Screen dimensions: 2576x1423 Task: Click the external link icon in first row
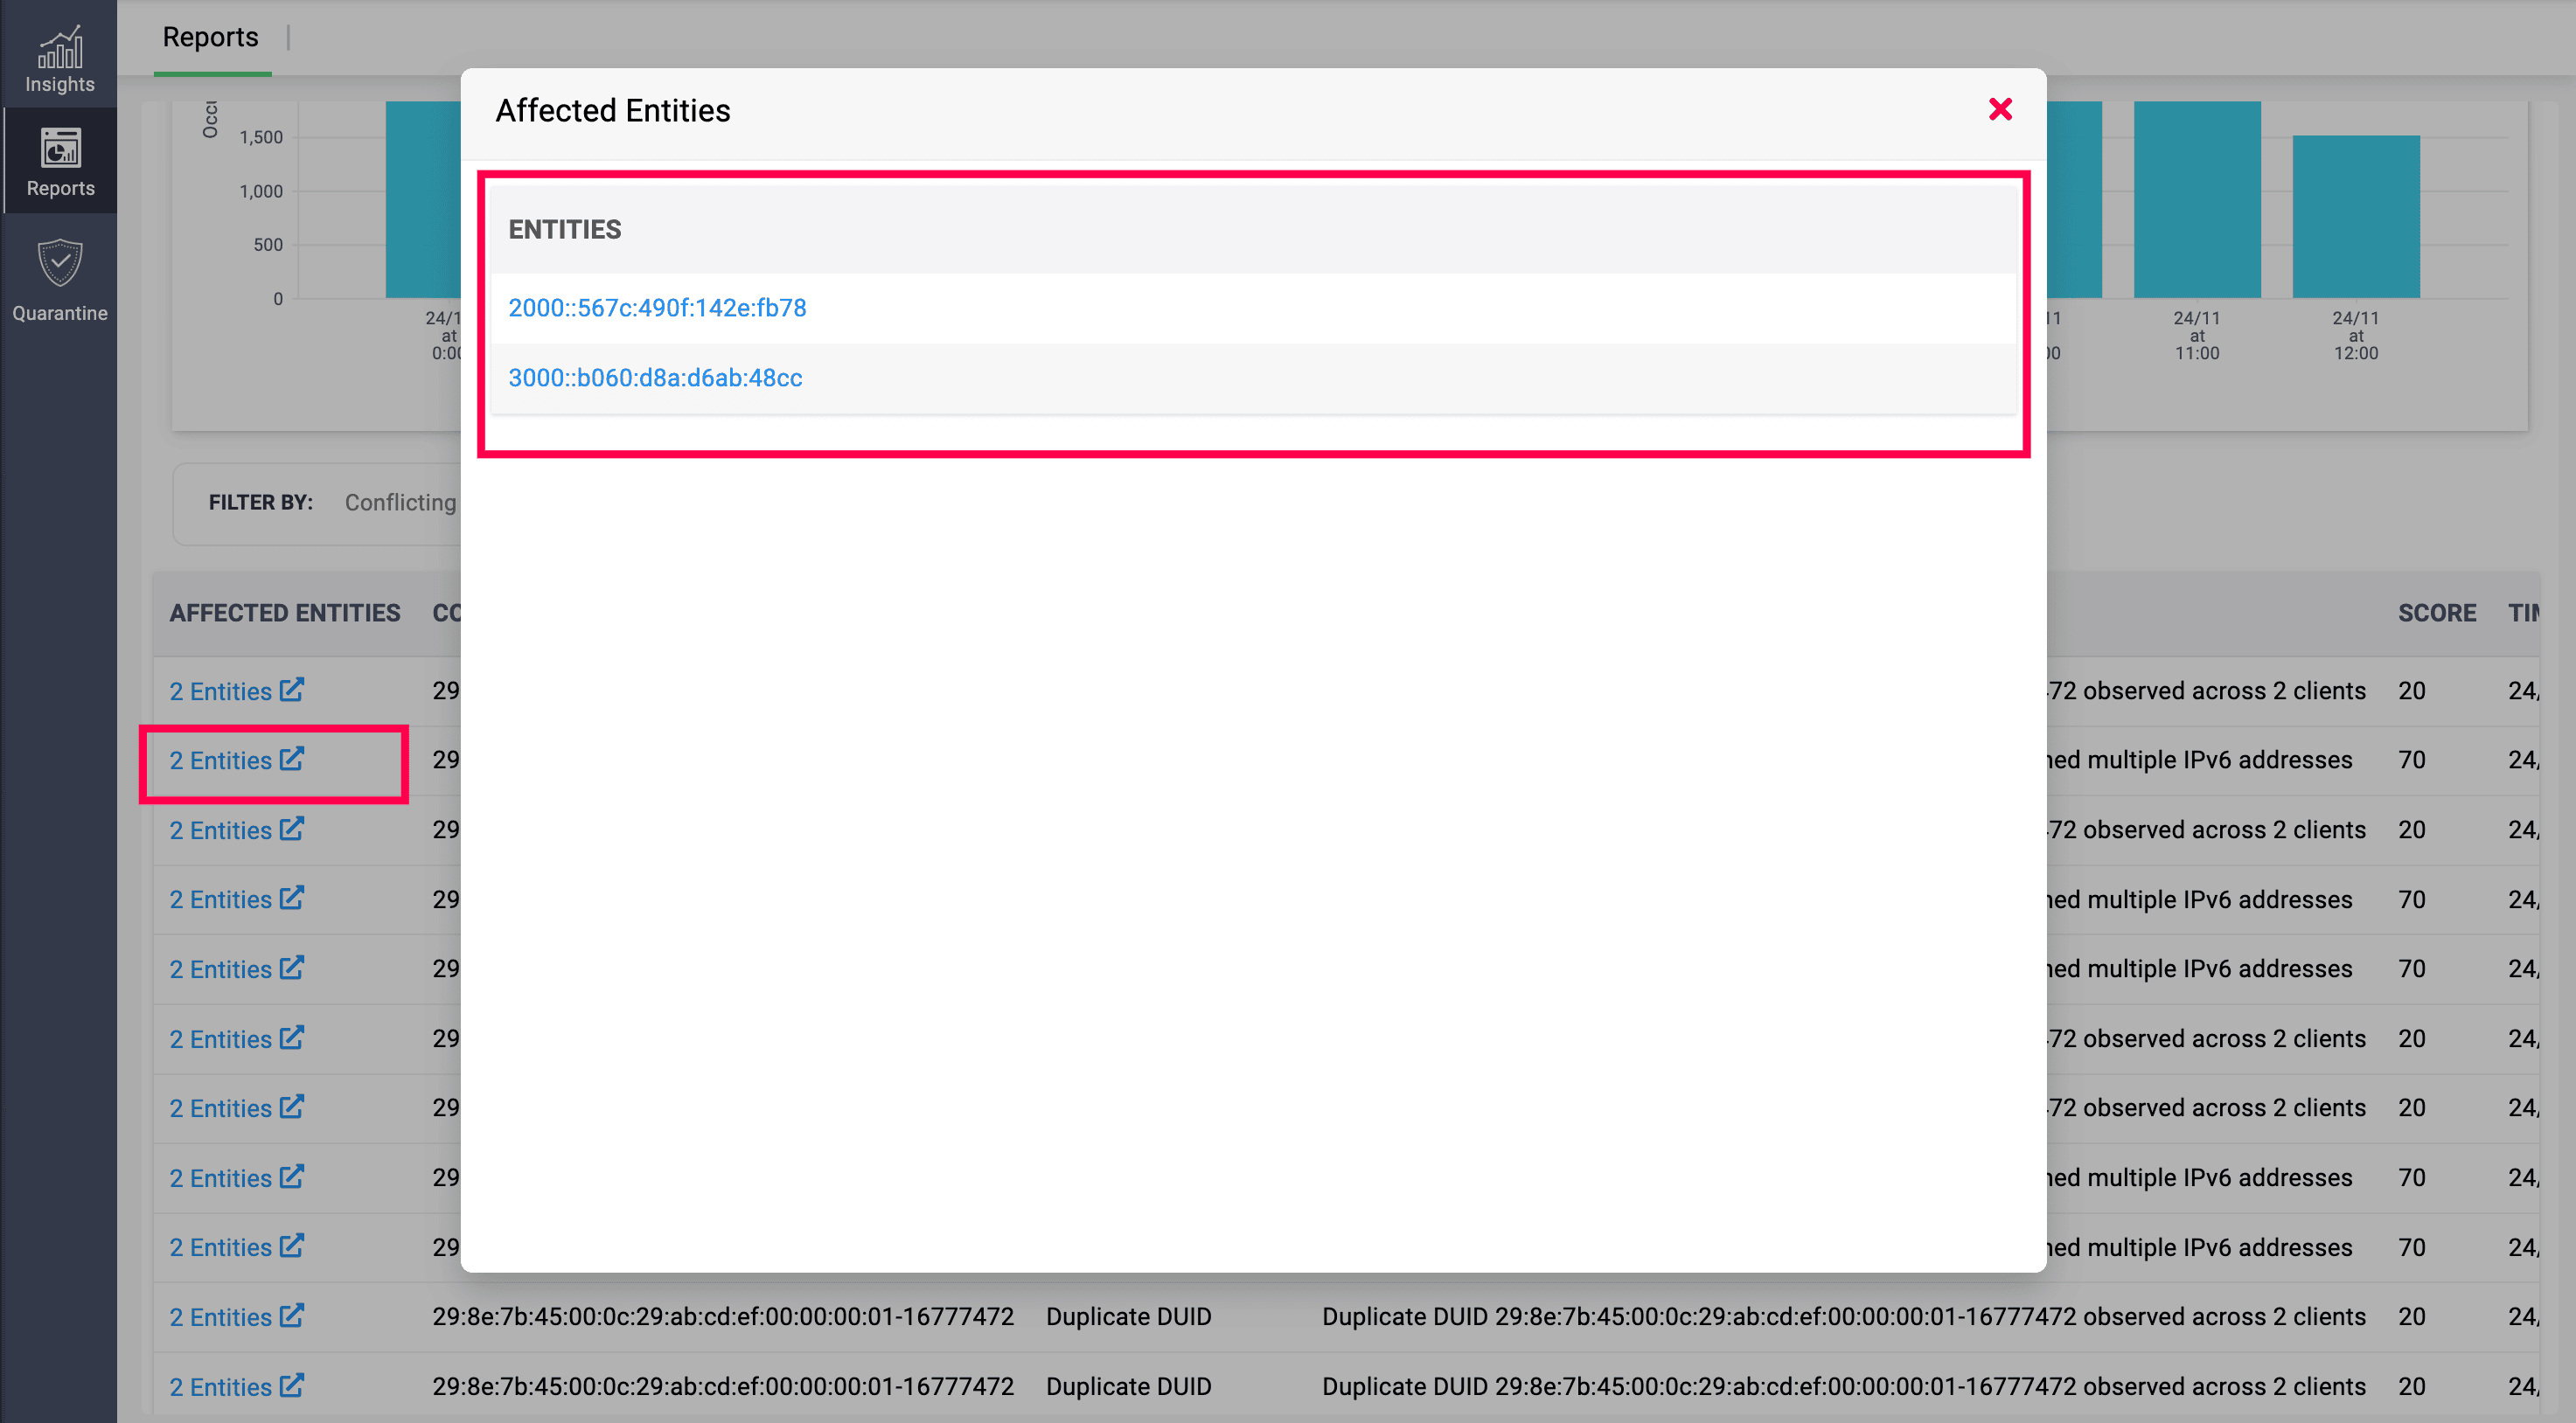291,690
